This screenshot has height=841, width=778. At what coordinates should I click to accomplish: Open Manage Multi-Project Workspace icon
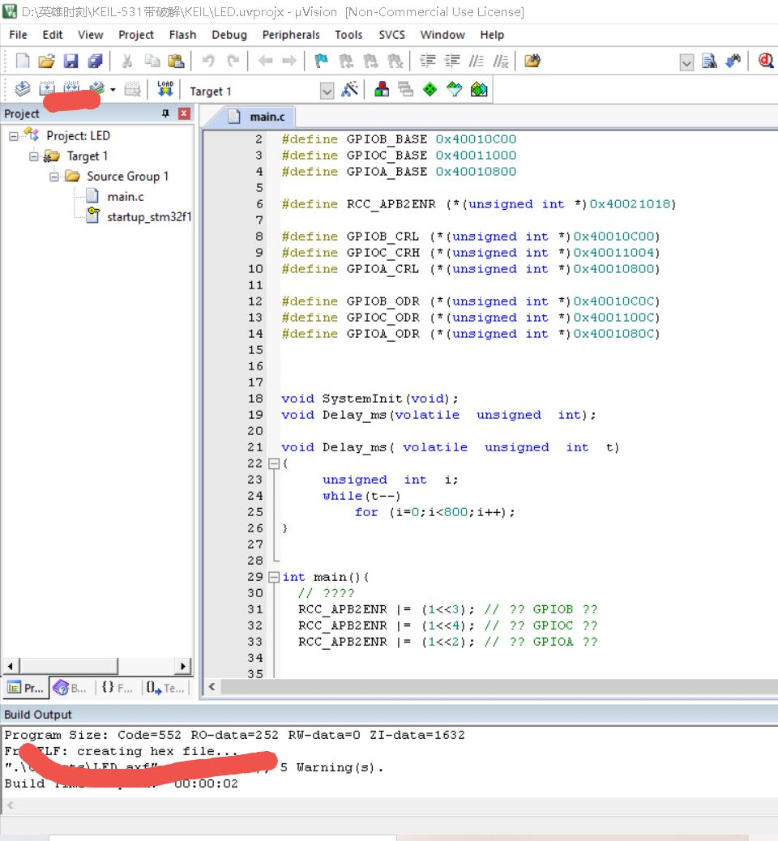[x=406, y=89]
